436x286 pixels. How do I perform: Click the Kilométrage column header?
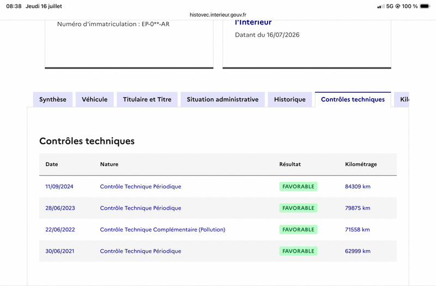(361, 165)
